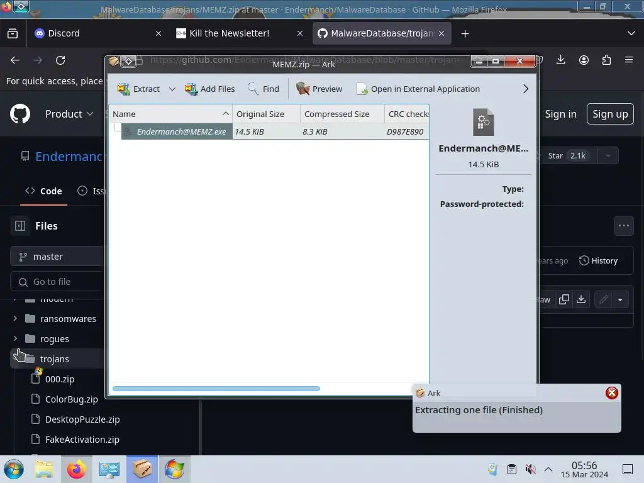Click Firefox View icon
The height and width of the screenshot is (483, 644).
[x=13, y=33]
